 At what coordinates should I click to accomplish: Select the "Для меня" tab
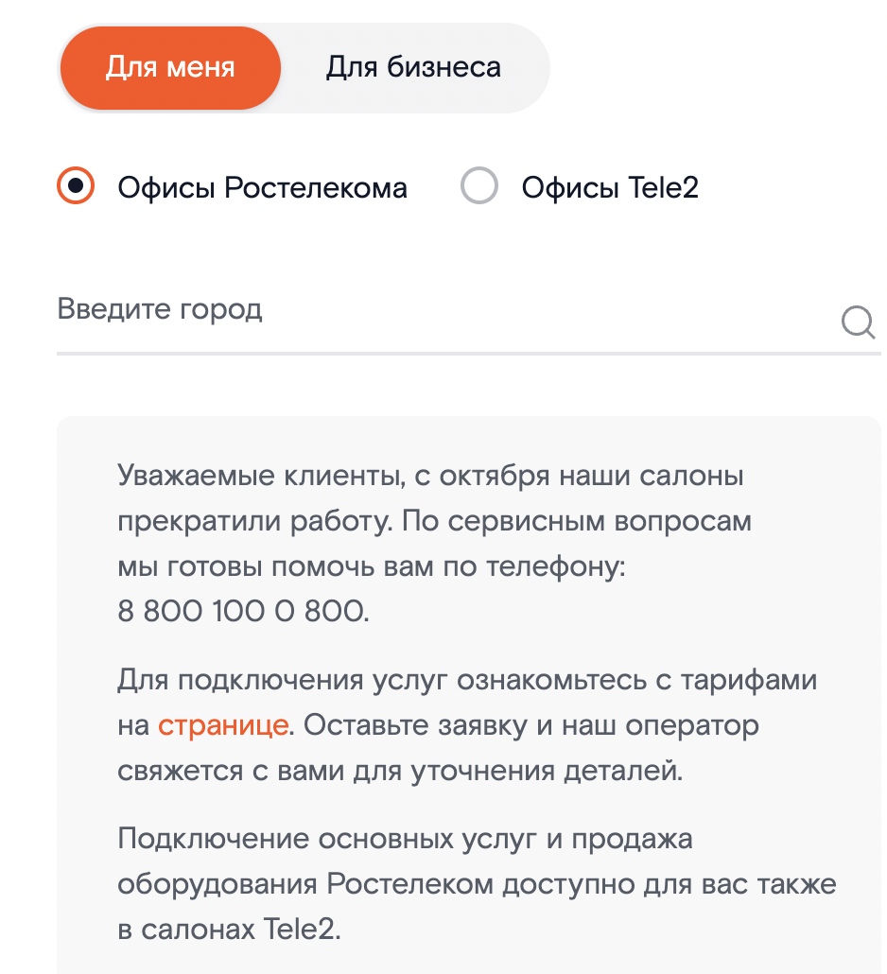170,68
